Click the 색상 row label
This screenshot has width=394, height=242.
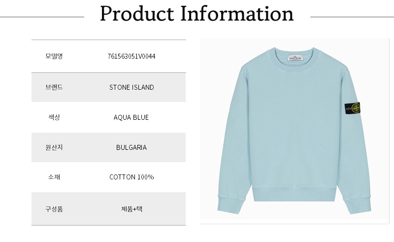[54, 117]
